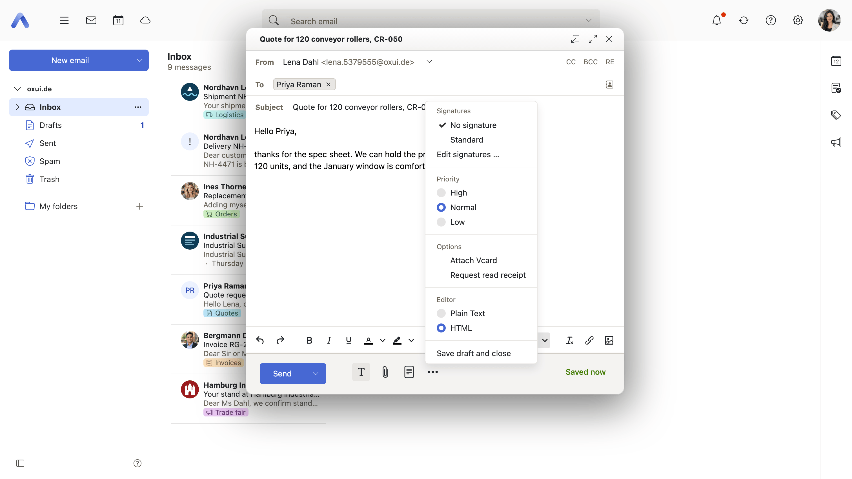This screenshot has width=852, height=479.
Task: Open the New email dropdown arrow
Action: (139, 61)
